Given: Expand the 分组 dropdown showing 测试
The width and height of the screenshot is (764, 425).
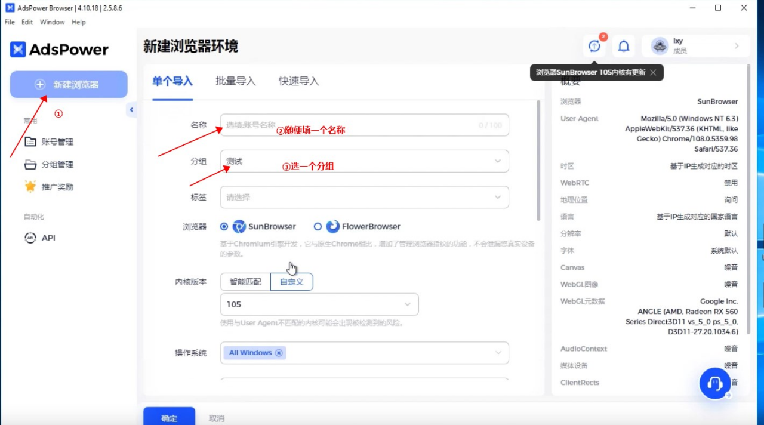Looking at the screenshot, I should click(x=364, y=161).
